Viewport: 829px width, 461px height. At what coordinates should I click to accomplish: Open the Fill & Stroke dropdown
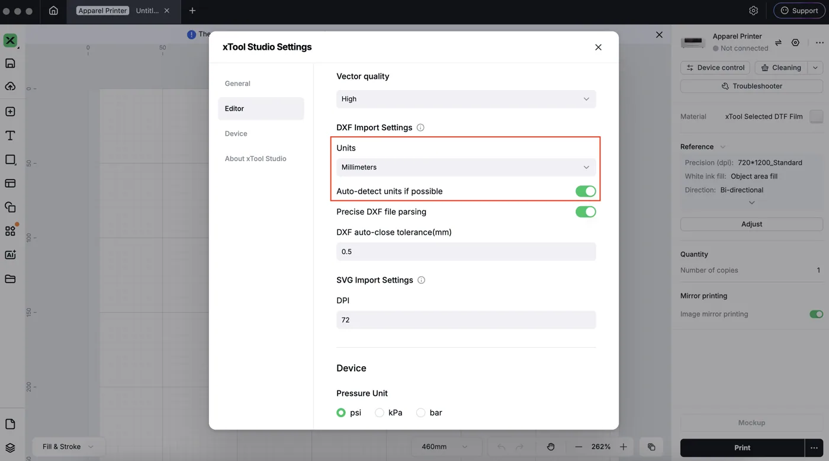click(68, 447)
